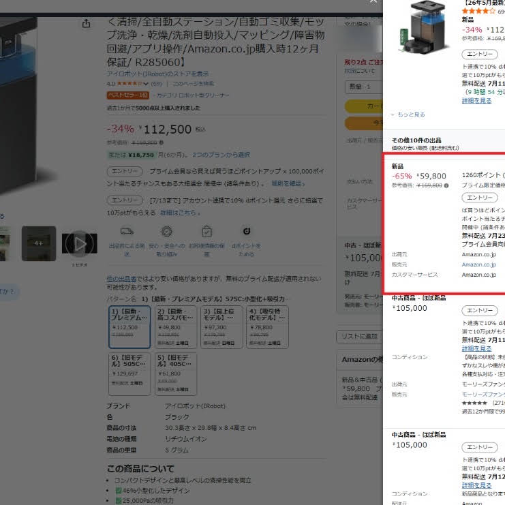
Task: Expand もっと見る in the offers panel
Action: click(x=408, y=114)
